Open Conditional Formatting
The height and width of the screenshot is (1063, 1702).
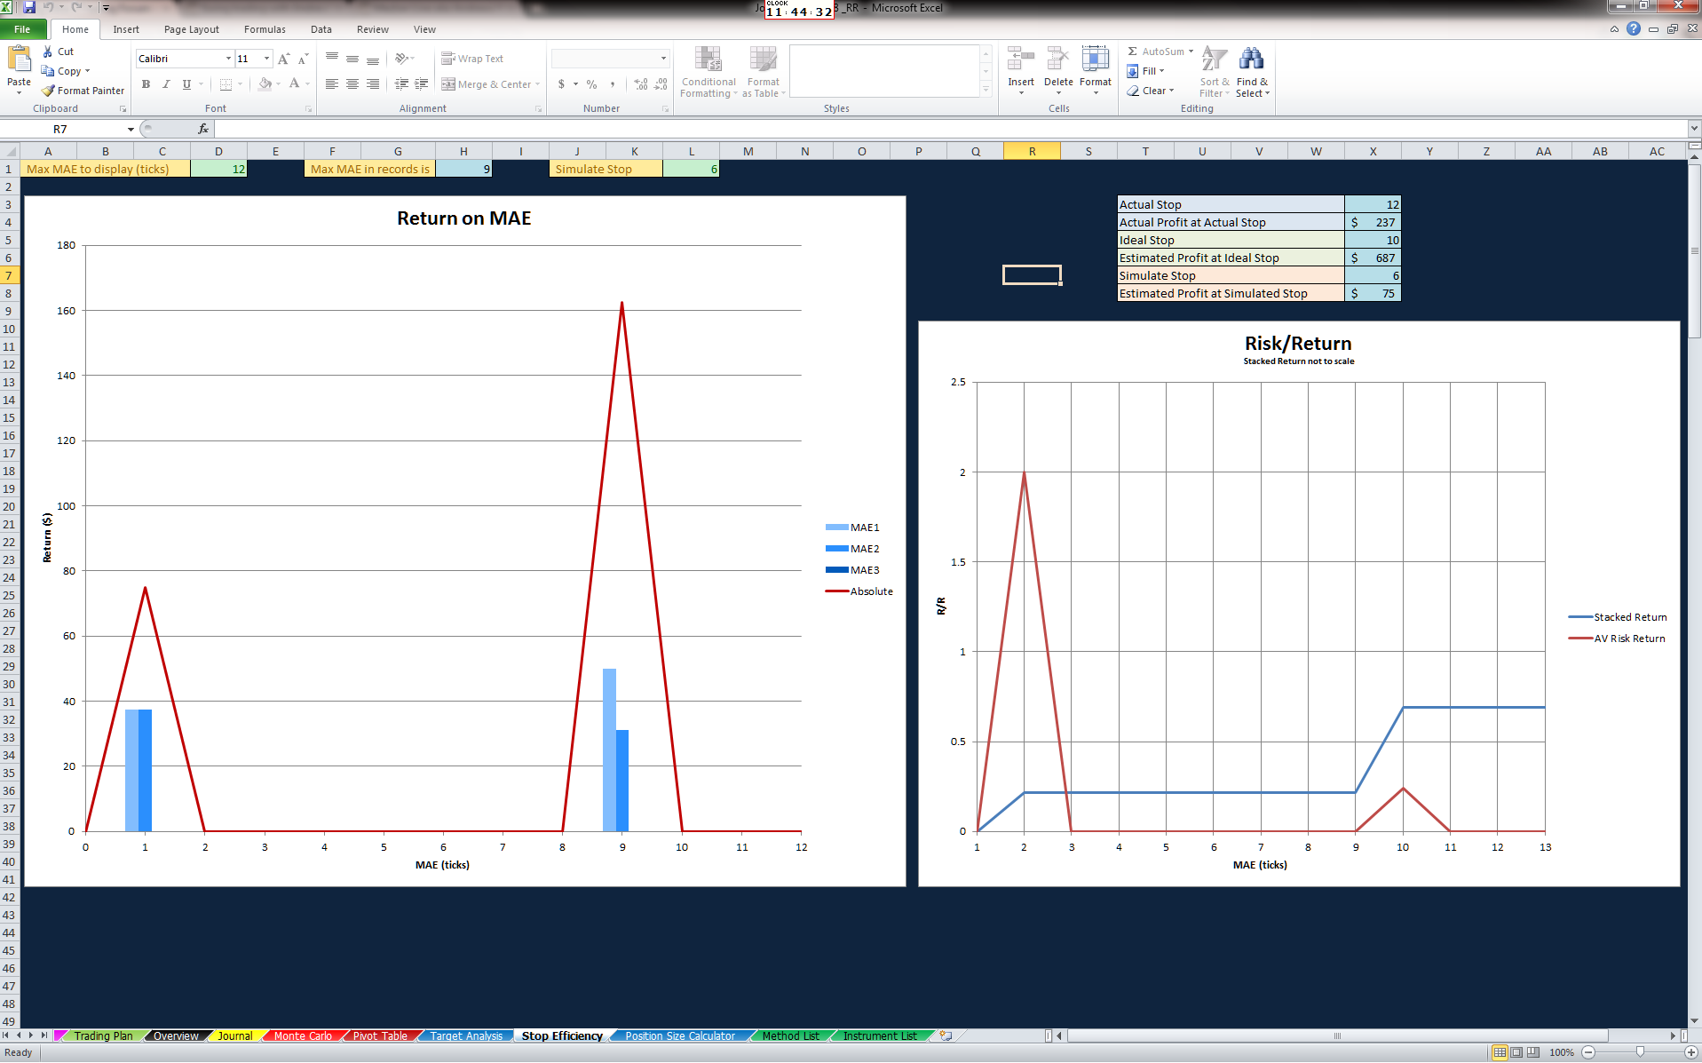709,72
